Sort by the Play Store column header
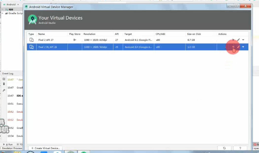This screenshot has width=259, height=153. click(x=75, y=34)
